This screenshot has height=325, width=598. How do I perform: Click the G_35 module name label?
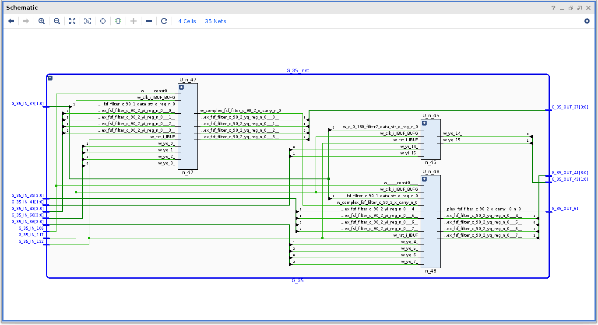(x=298, y=280)
